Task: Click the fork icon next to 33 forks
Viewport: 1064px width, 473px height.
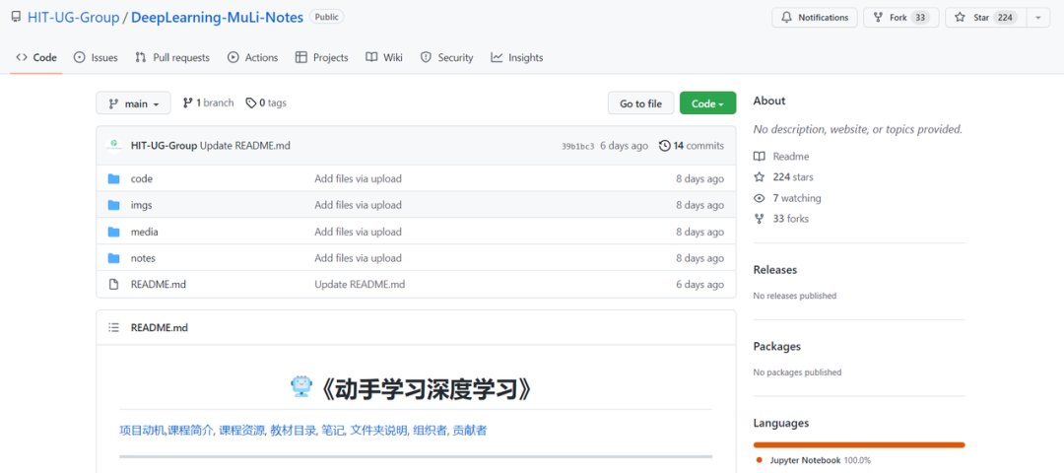Action: [759, 219]
